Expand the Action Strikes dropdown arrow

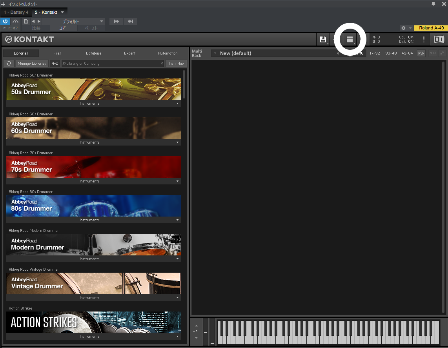tap(177, 337)
